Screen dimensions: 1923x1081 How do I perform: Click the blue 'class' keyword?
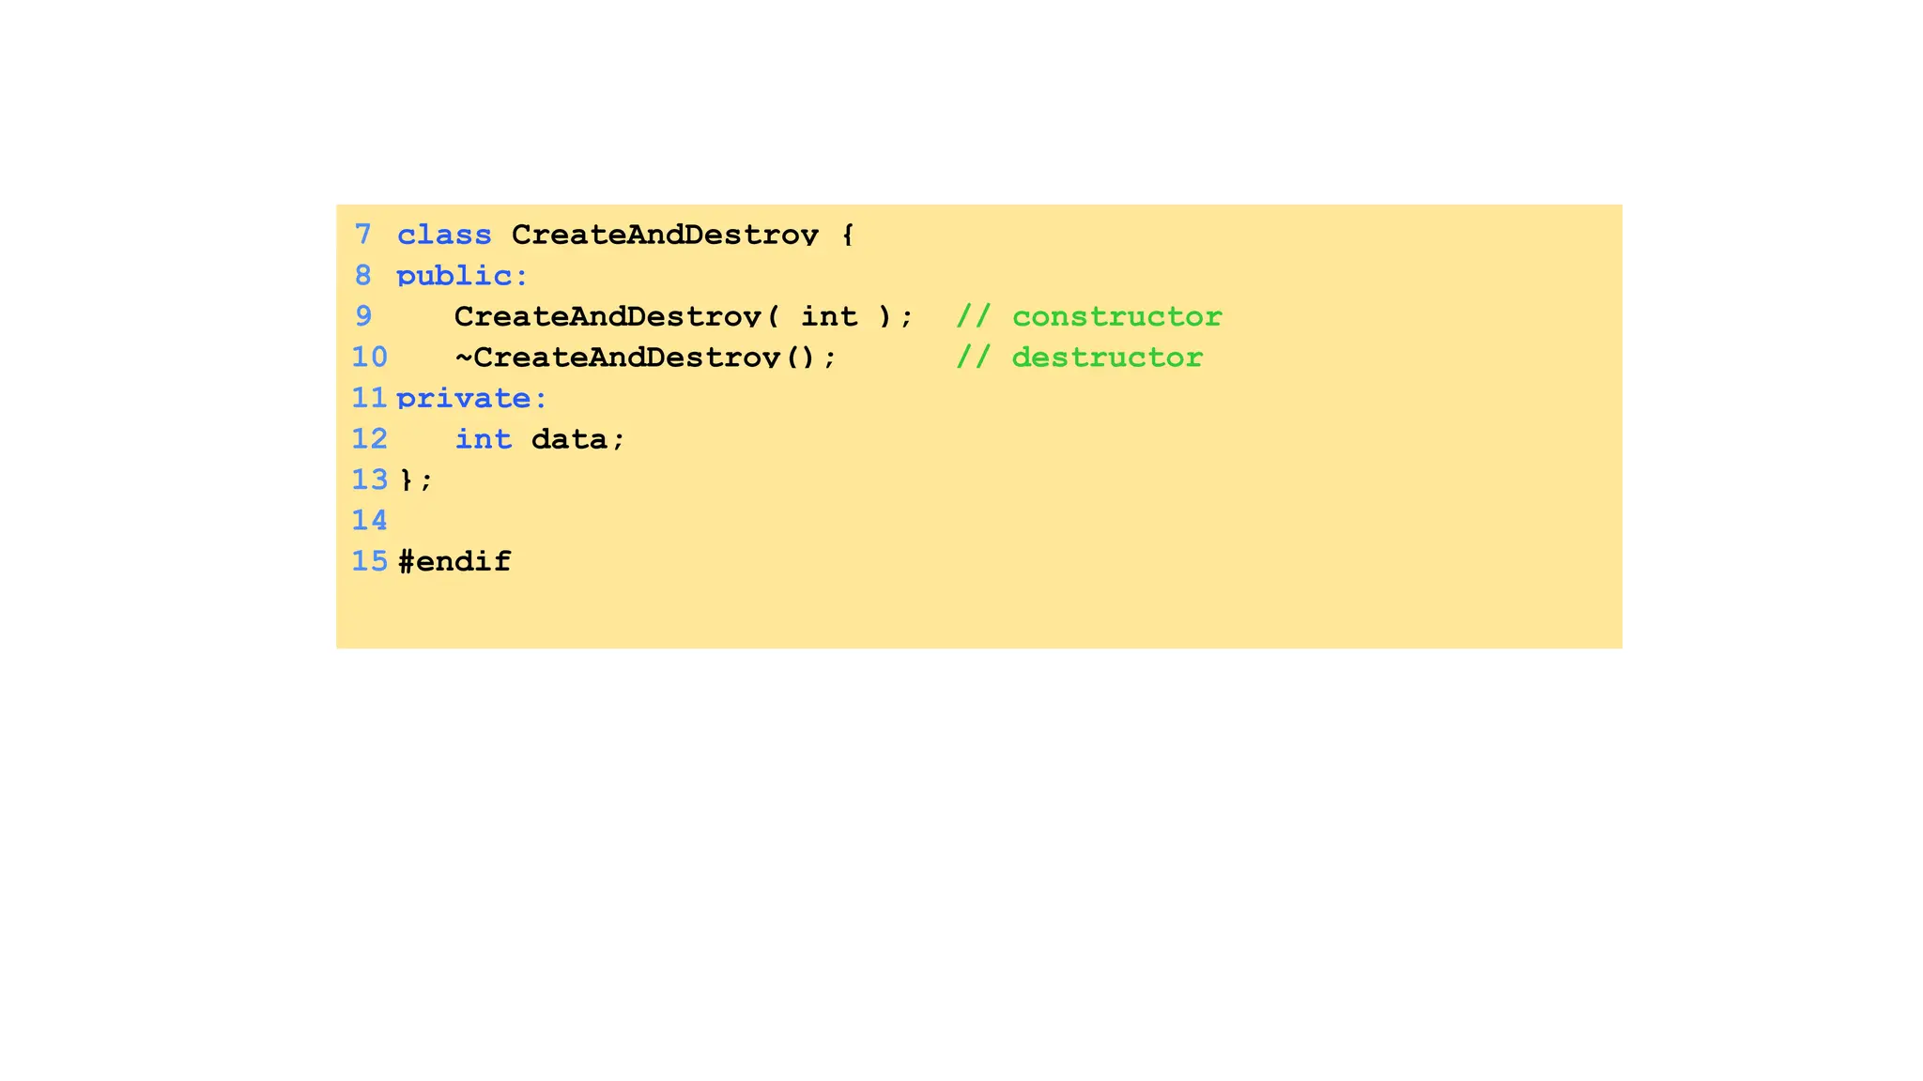click(444, 235)
